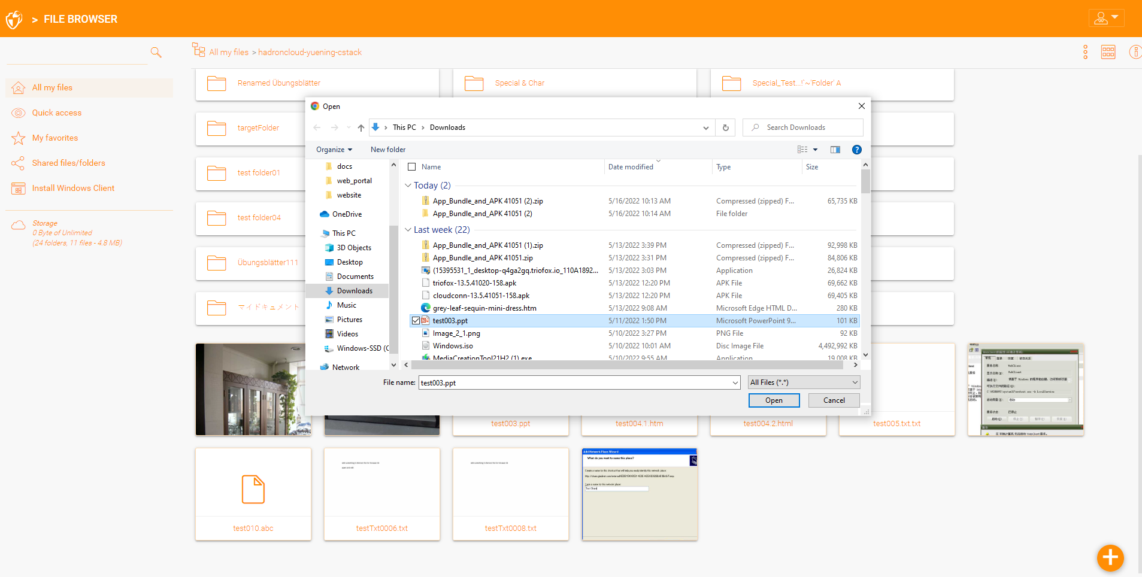Select Install Windows Client in sidebar

[x=73, y=189]
